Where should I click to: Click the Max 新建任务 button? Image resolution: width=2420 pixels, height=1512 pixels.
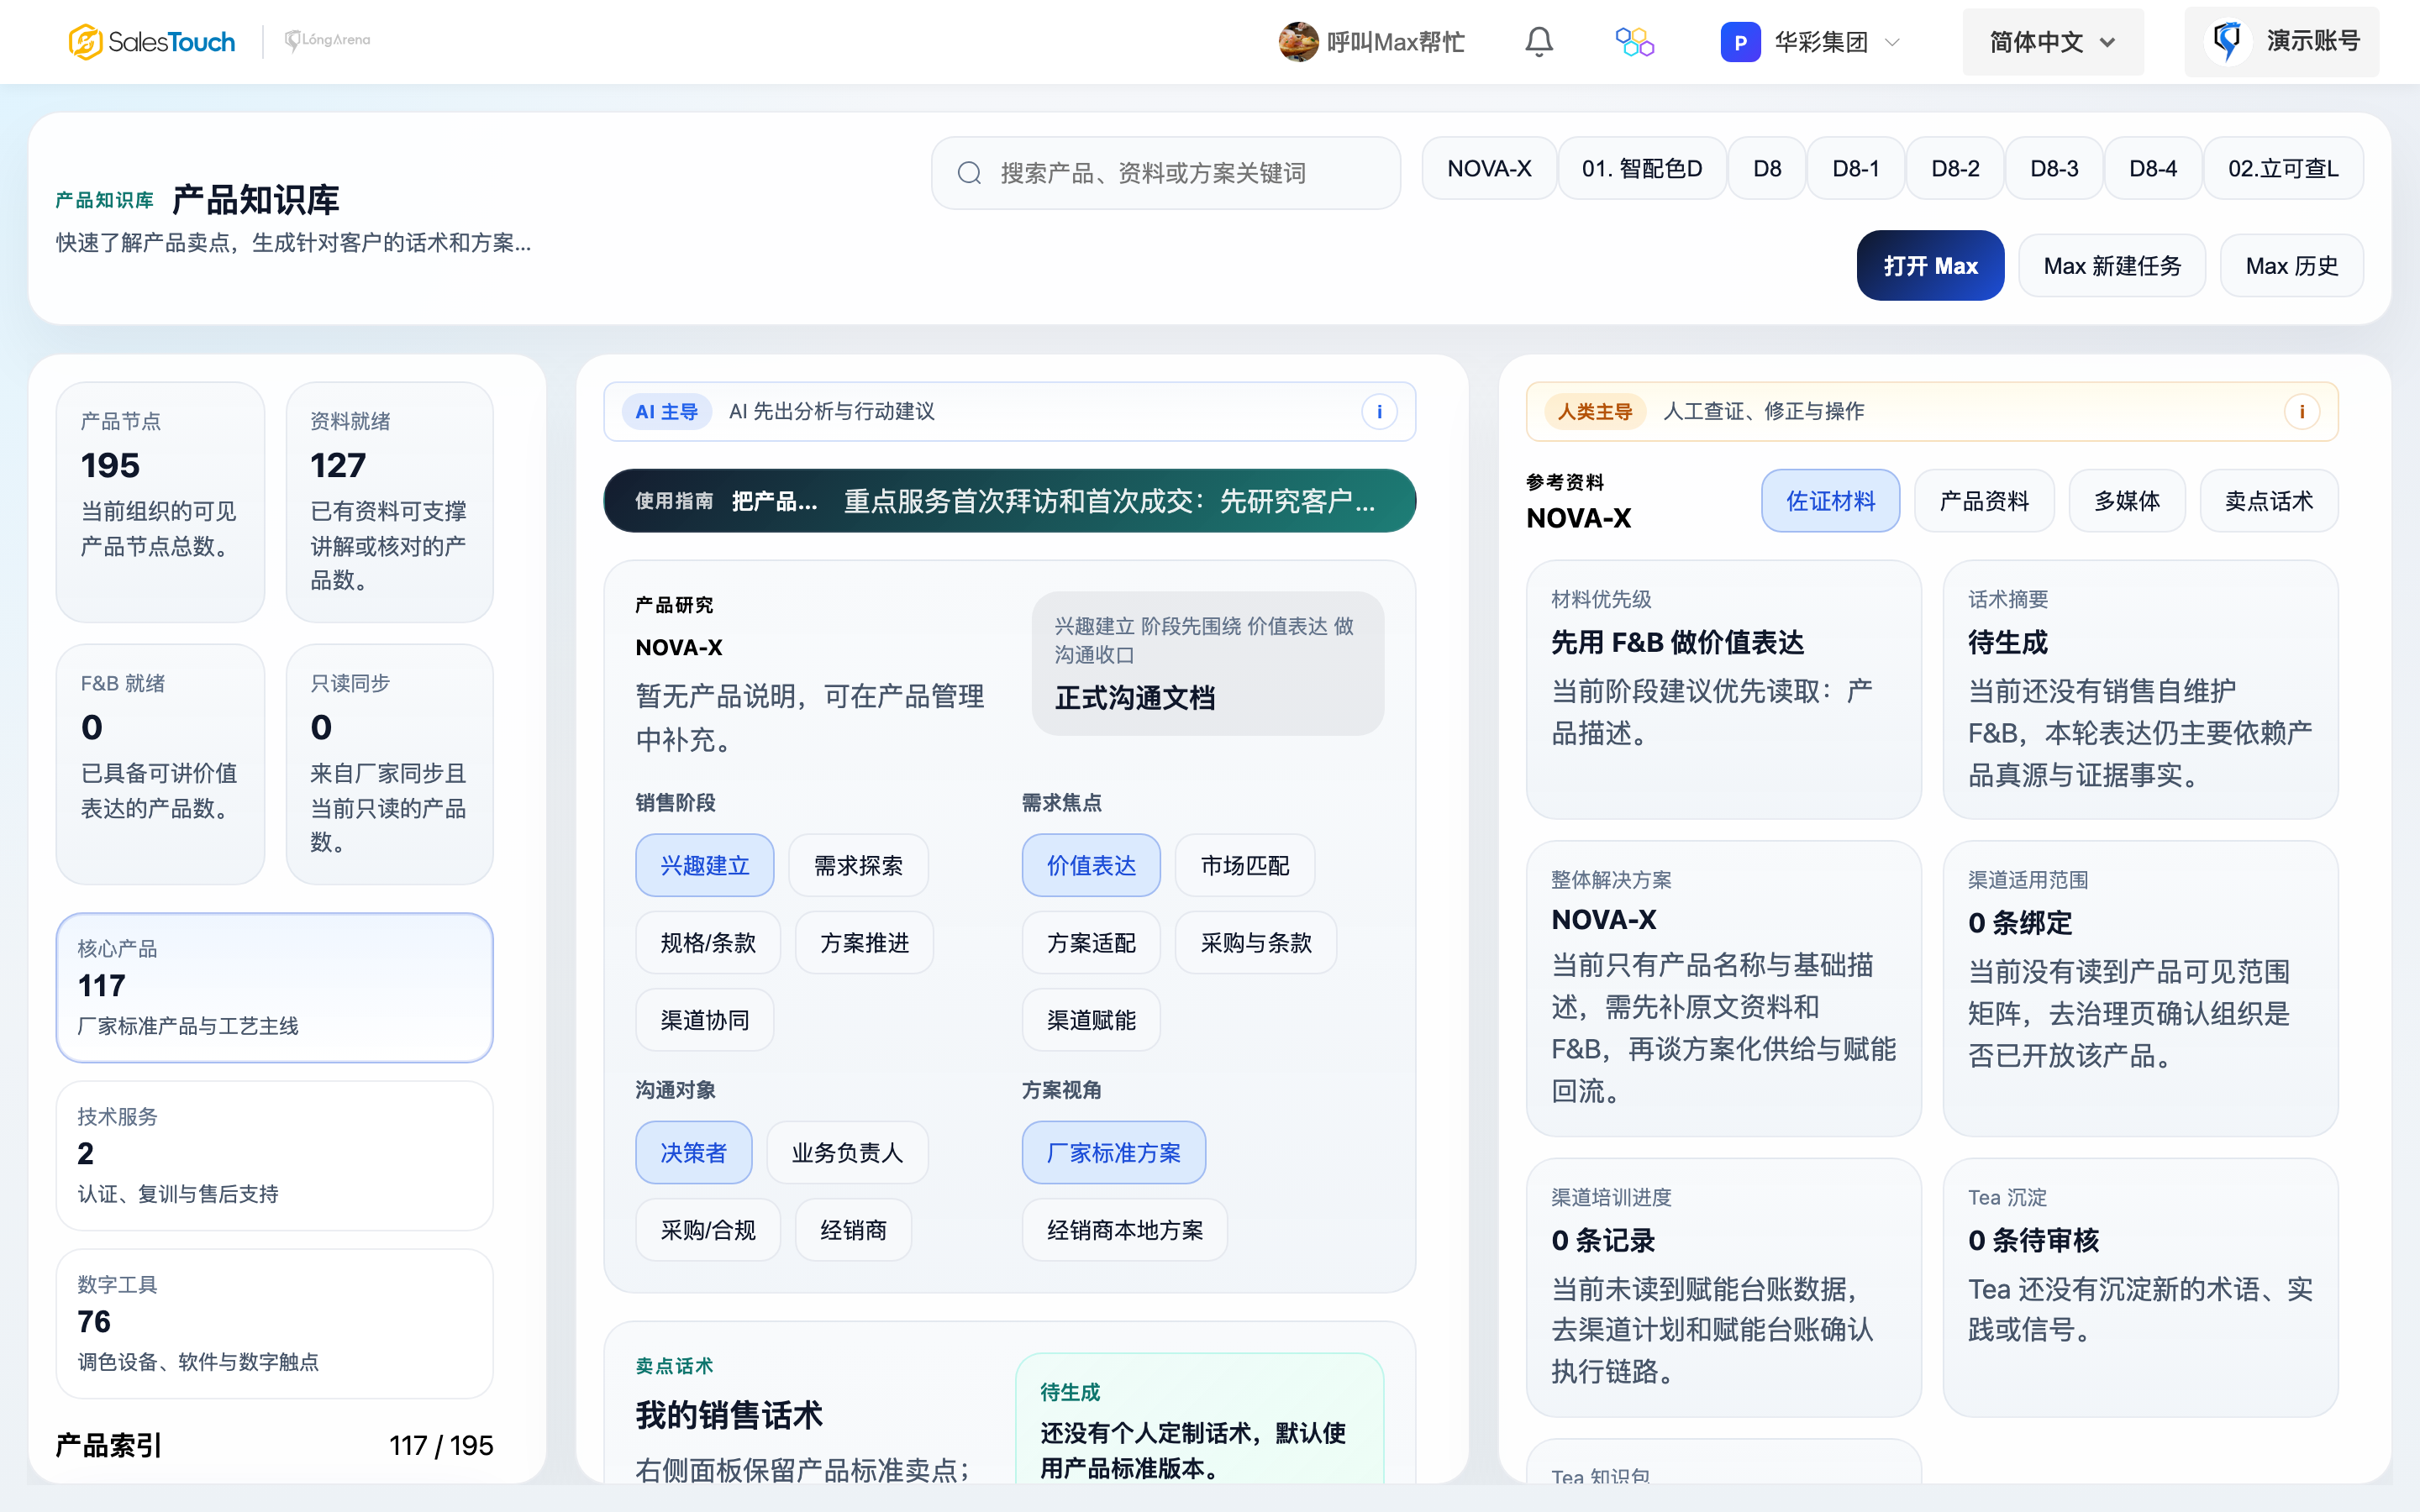coord(2111,265)
